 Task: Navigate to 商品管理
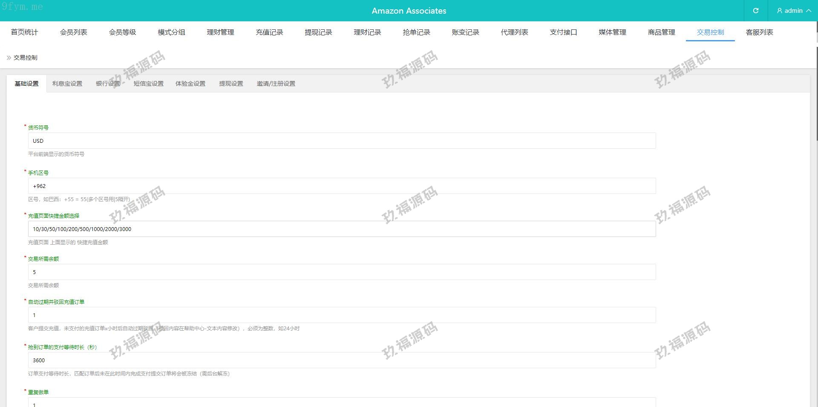click(x=661, y=32)
